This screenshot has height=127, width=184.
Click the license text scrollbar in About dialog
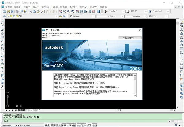(x=135, y=85)
